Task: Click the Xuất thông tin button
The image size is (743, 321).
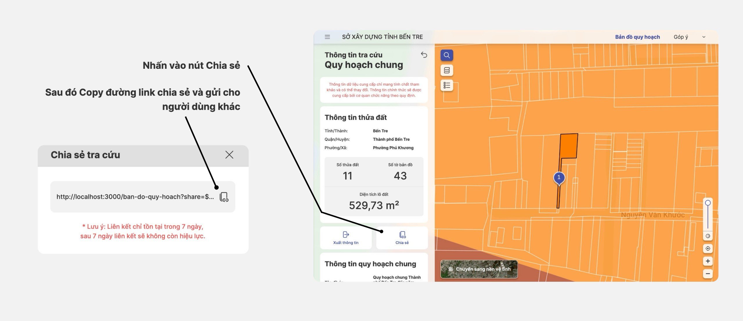Action: pyautogui.click(x=346, y=238)
